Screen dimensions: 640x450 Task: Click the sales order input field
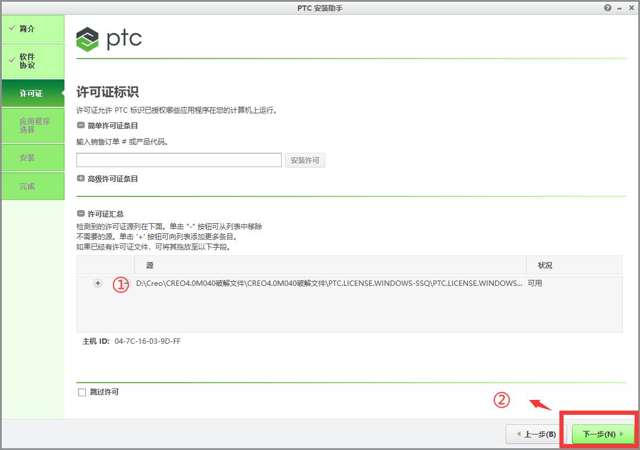pyautogui.click(x=179, y=159)
